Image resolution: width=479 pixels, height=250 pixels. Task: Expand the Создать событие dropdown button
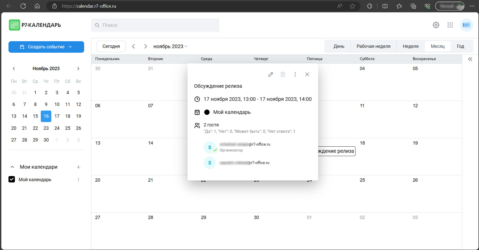tap(71, 47)
